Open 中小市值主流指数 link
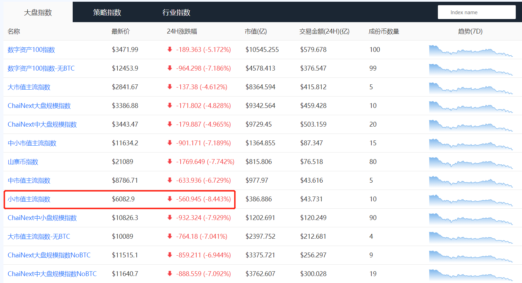Image resolution: width=522 pixels, height=283 pixels. [32, 143]
